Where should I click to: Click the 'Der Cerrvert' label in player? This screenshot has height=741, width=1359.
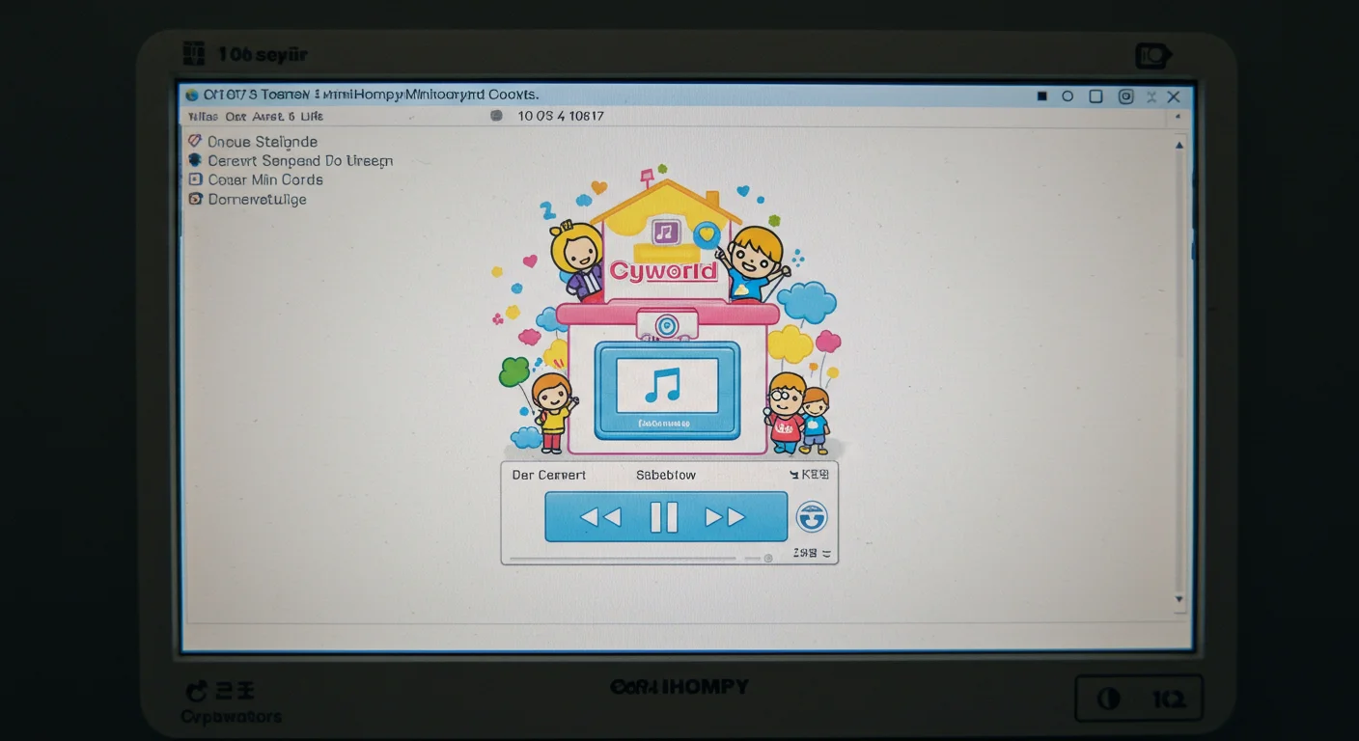[548, 475]
